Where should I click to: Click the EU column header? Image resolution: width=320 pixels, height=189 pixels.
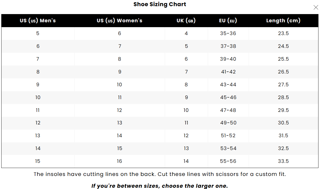point(228,20)
